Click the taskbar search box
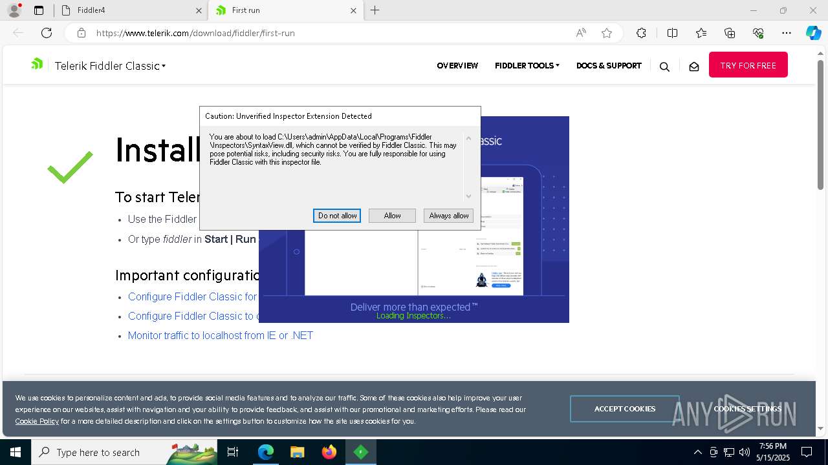The image size is (828, 465). 125,452
